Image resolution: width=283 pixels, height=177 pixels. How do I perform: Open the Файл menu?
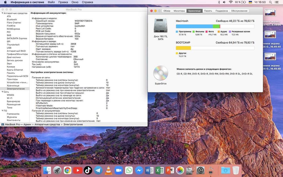point(51,2)
